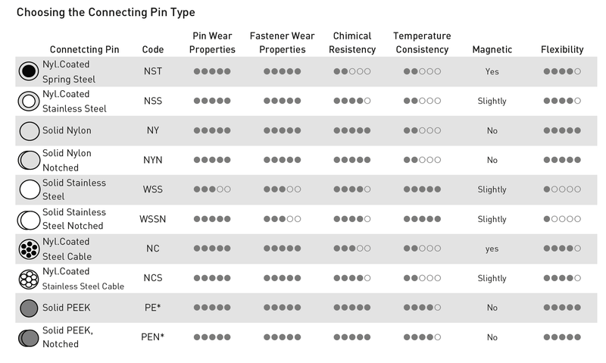Click the Nyl.Coated Steel Cable icon

(x=29, y=249)
